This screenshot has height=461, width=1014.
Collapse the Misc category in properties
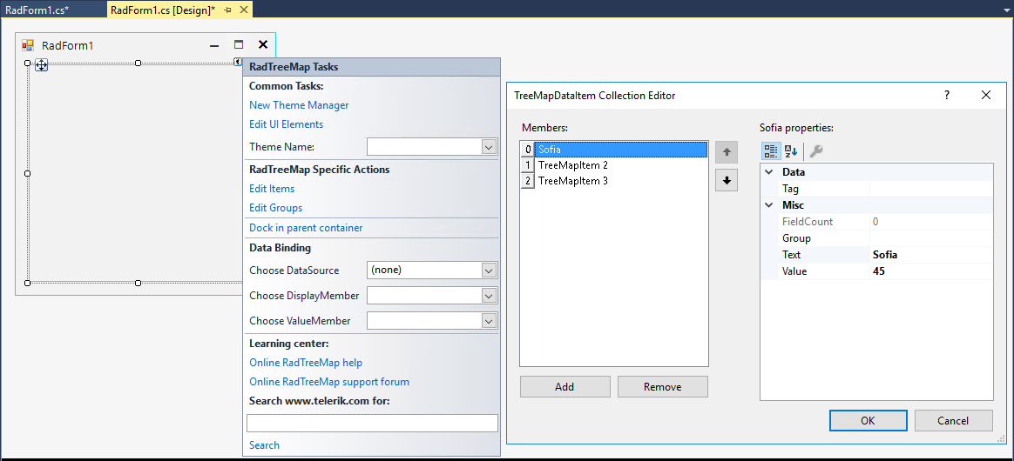coord(769,205)
